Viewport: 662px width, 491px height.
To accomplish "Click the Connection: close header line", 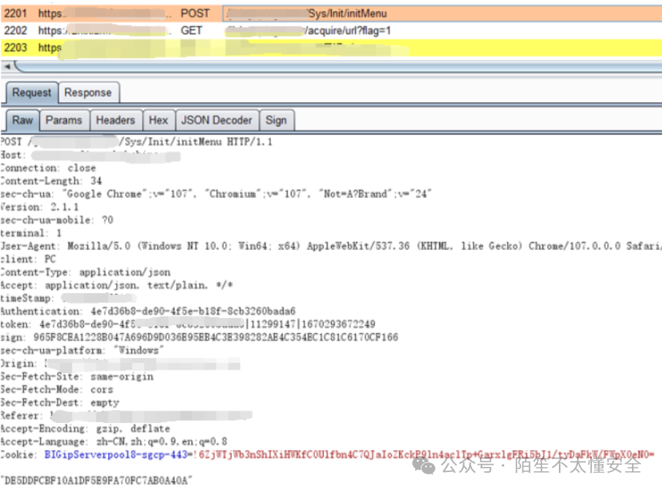I will (48, 167).
